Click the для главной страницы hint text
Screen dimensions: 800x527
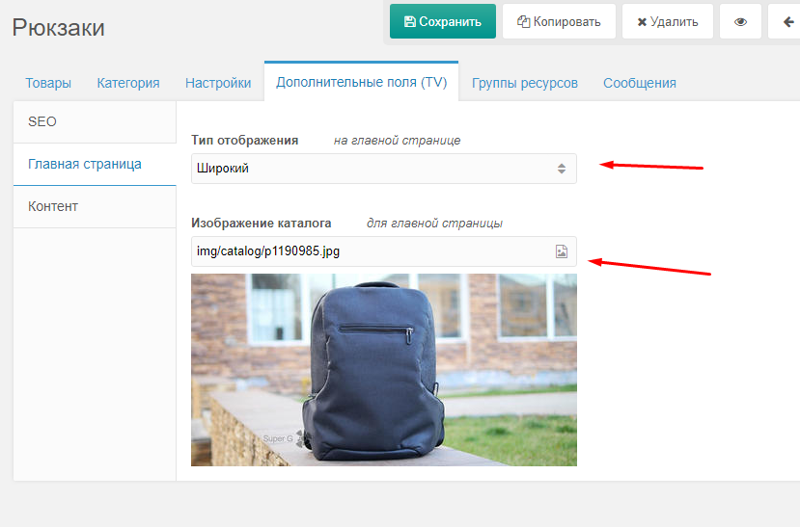tap(434, 223)
